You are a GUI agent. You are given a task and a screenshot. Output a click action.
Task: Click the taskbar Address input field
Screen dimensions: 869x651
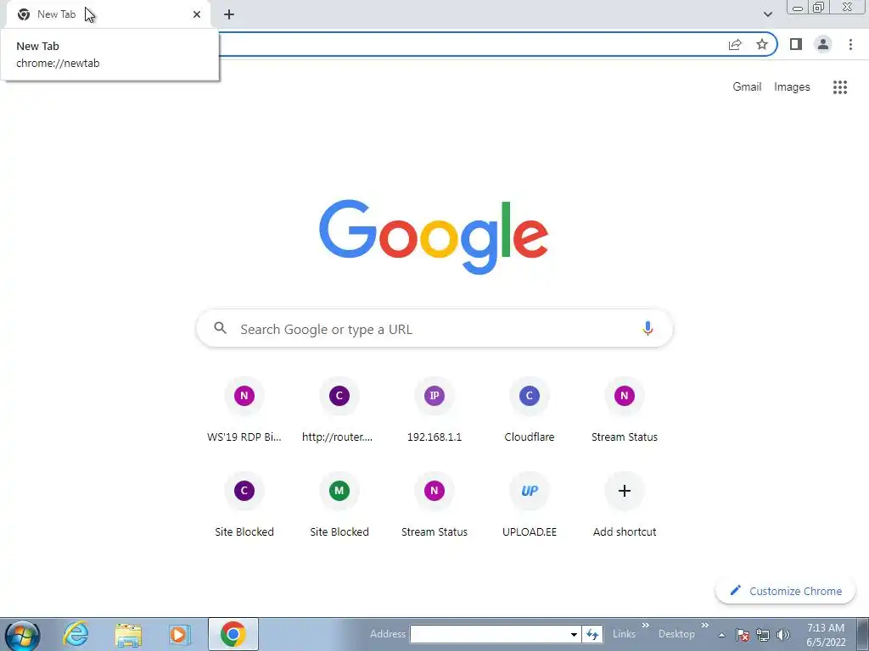point(489,634)
